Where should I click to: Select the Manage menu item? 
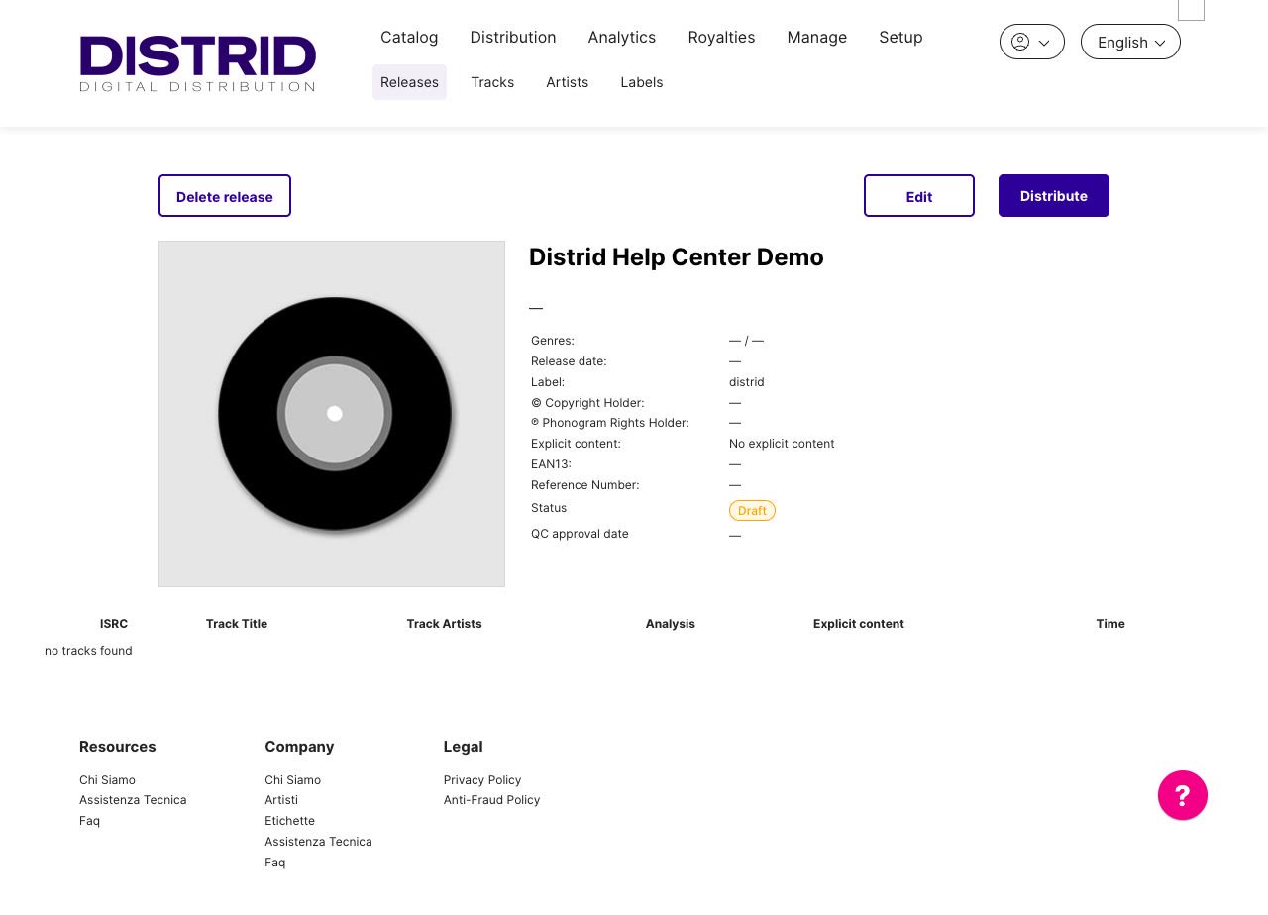click(x=817, y=37)
